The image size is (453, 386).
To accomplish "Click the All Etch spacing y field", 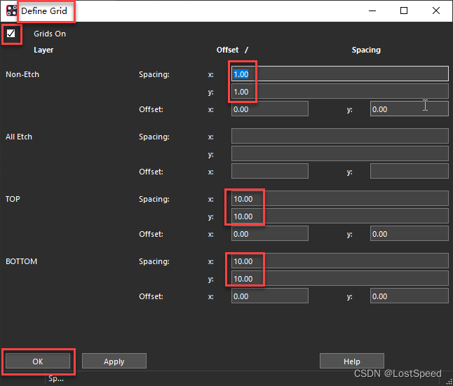I will click(x=339, y=154).
